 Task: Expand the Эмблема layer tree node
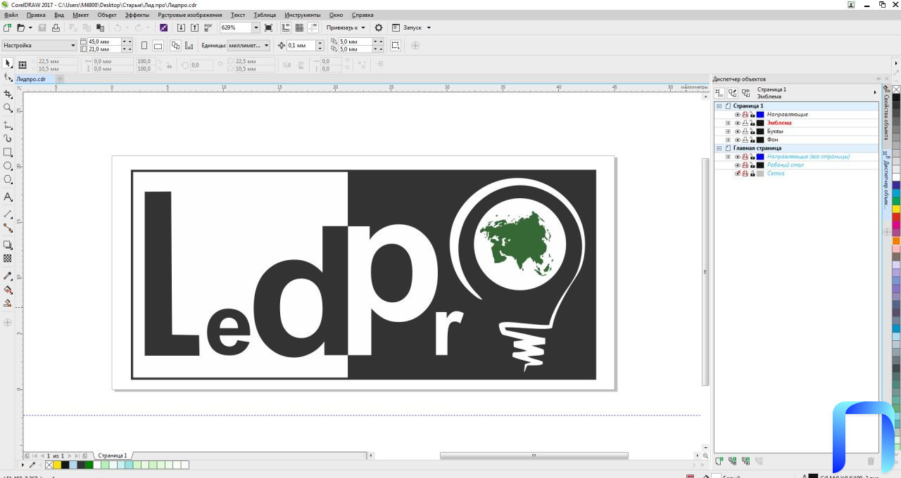[x=728, y=123]
